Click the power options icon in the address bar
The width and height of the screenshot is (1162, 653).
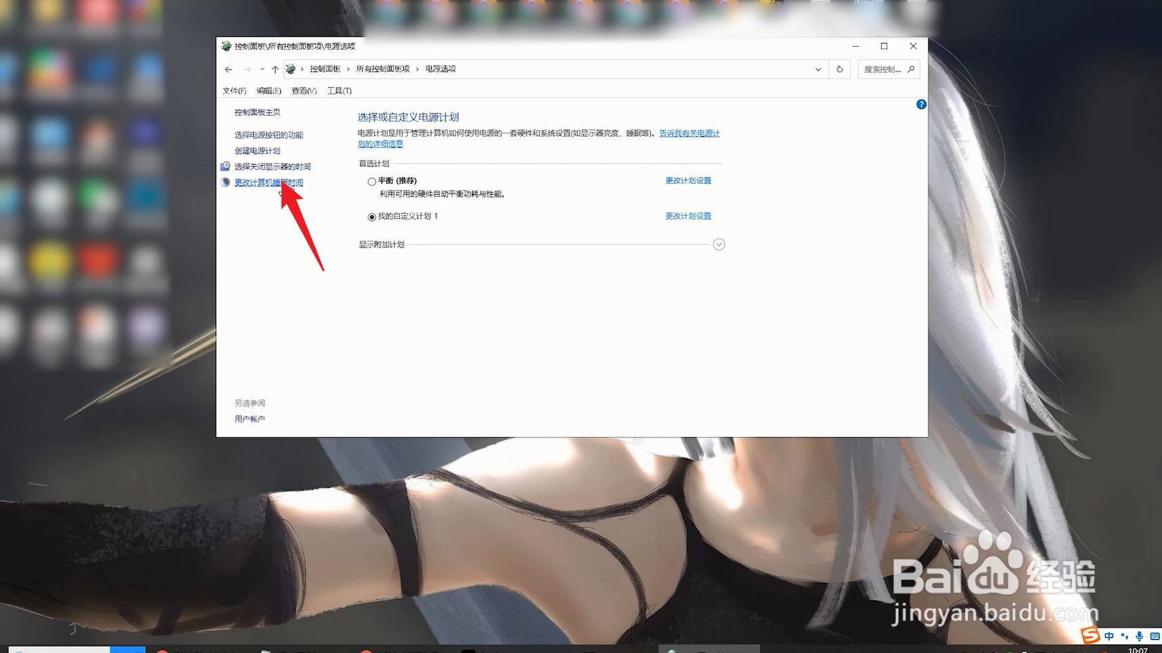[x=290, y=69]
